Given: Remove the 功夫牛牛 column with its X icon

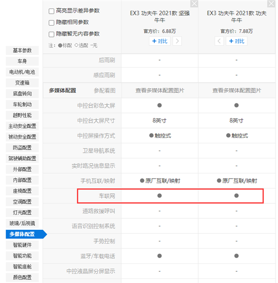Looking at the screenshot, I should coord(271,4).
